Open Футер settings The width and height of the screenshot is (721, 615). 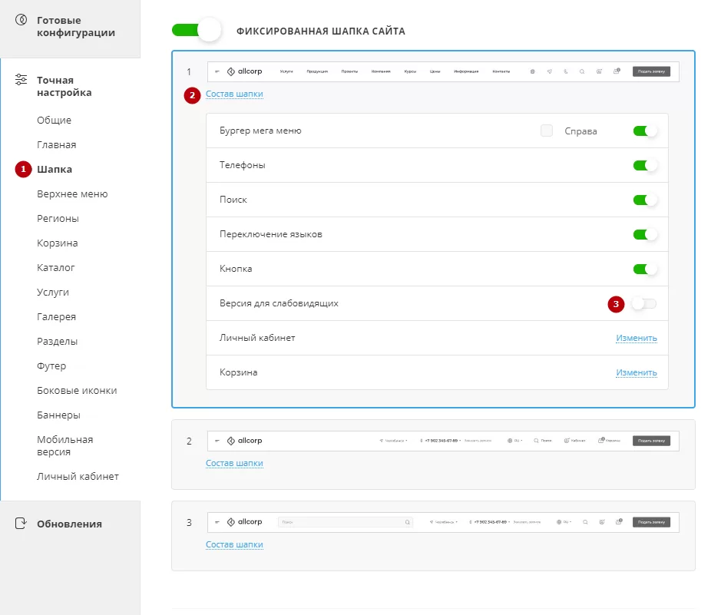(x=51, y=366)
